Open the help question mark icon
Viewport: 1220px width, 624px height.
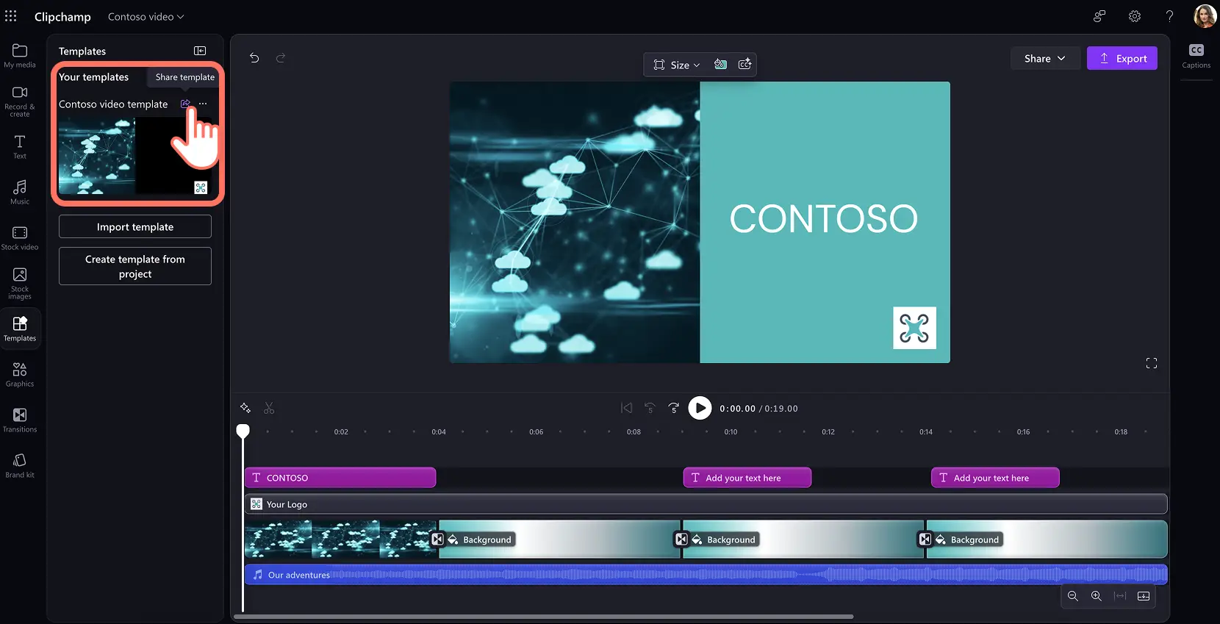point(1169,16)
